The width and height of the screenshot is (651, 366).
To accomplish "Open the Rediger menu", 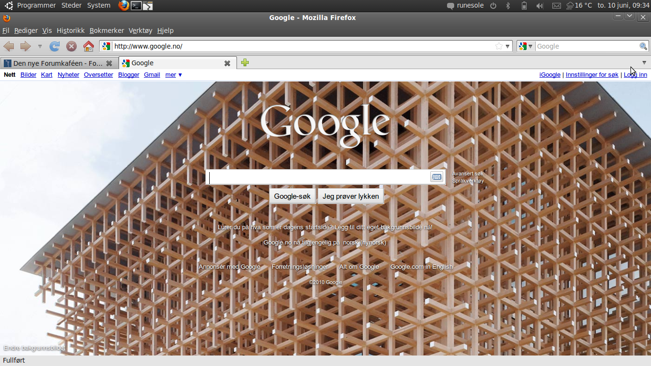I will coord(26,30).
